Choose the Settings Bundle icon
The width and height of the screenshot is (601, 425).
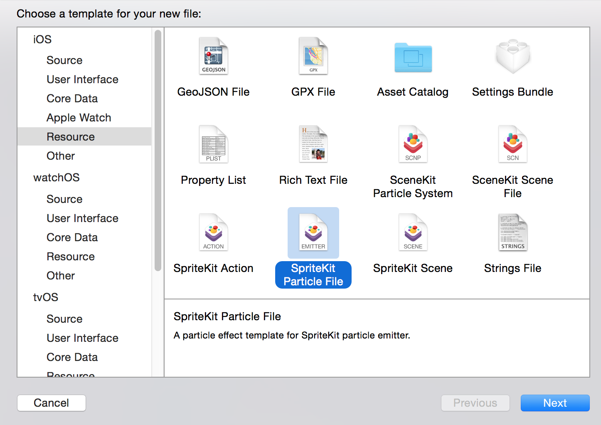coord(513,56)
